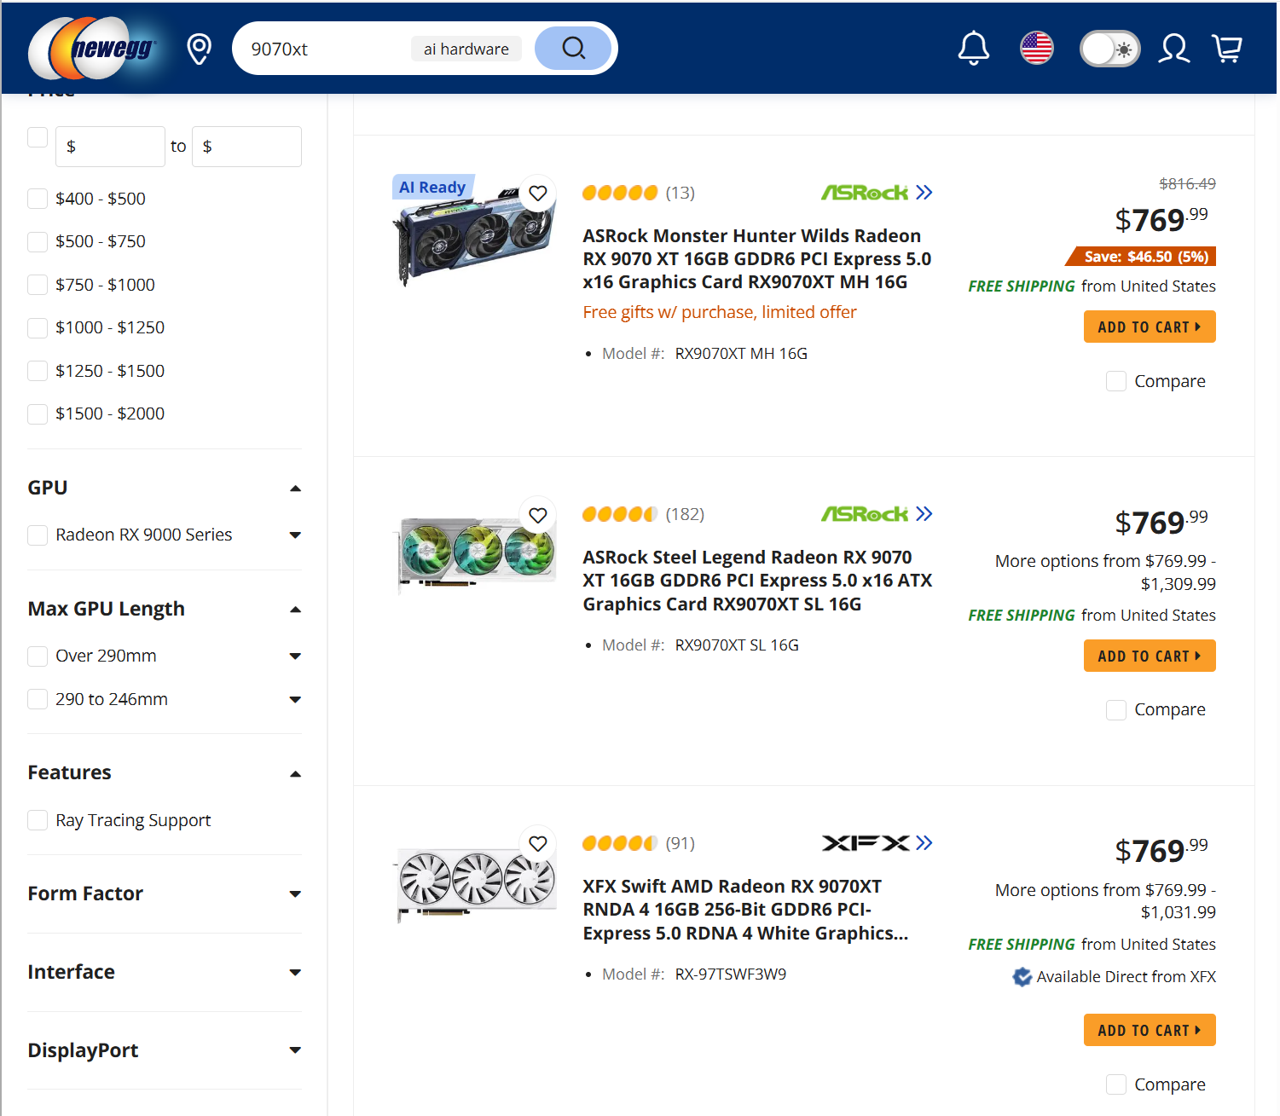This screenshot has height=1116, width=1280.
Task: View more options from $769.99 - $1,309.99
Action: point(1105,572)
